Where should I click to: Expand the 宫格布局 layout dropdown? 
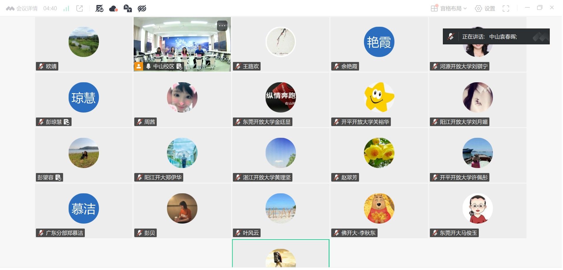449,9
